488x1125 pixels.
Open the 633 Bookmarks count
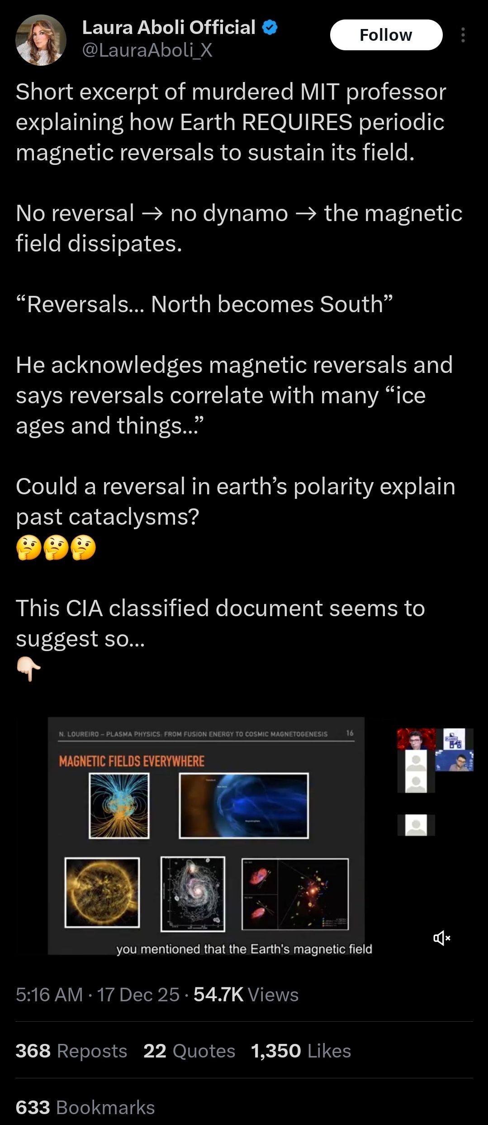[85, 1107]
